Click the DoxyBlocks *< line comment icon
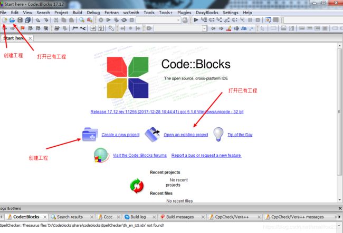Image resolution: width=343 pixels, height=233 pixels. click(83, 28)
